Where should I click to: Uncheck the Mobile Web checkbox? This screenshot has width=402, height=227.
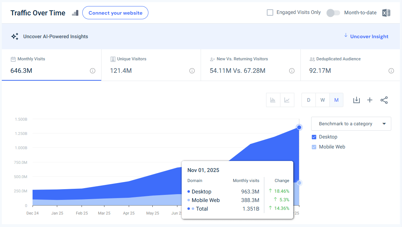click(314, 147)
